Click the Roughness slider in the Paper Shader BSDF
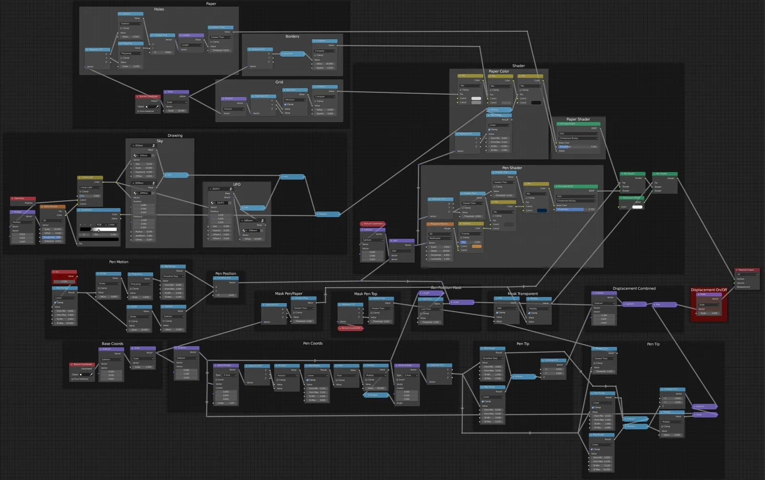The height and width of the screenshot is (480, 765). pyautogui.click(x=578, y=147)
